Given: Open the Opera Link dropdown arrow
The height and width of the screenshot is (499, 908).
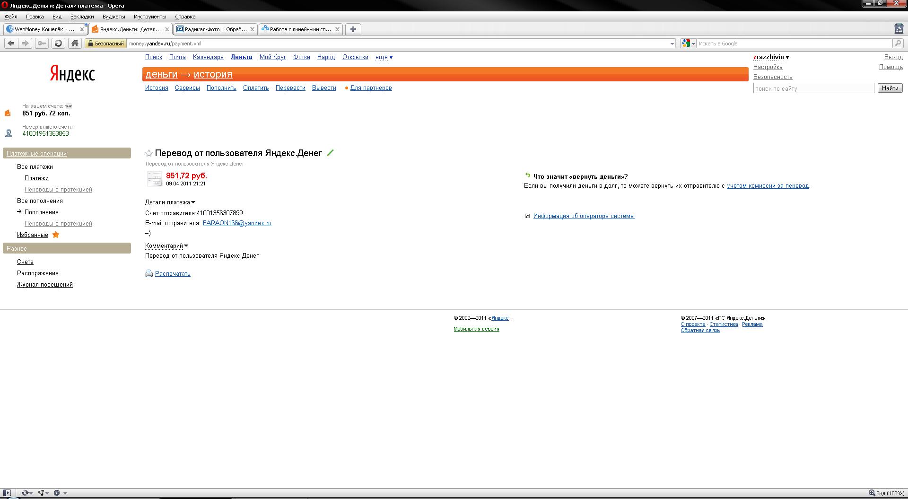Looking at the screenshot, I should click(31, 493).
